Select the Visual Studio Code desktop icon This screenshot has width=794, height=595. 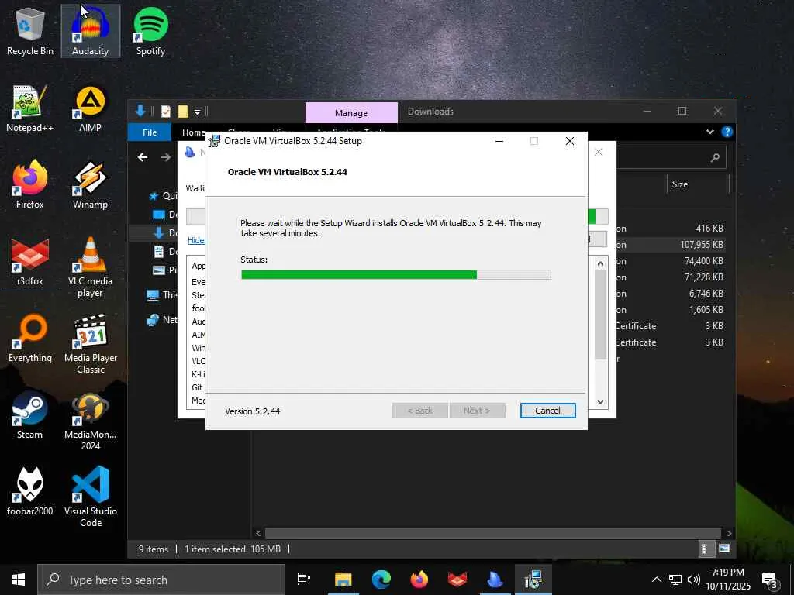click(x=90, y=498)
